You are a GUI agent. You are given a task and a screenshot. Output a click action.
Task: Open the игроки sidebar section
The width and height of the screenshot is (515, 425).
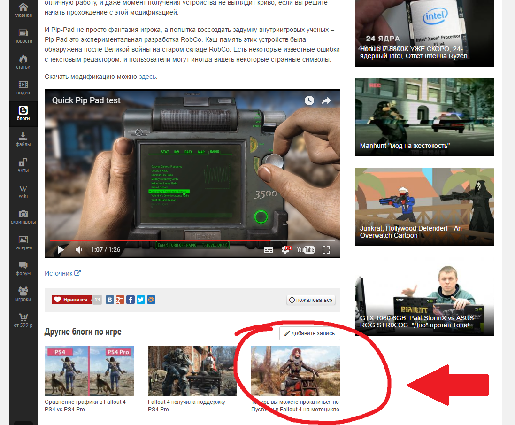point(23,294)
